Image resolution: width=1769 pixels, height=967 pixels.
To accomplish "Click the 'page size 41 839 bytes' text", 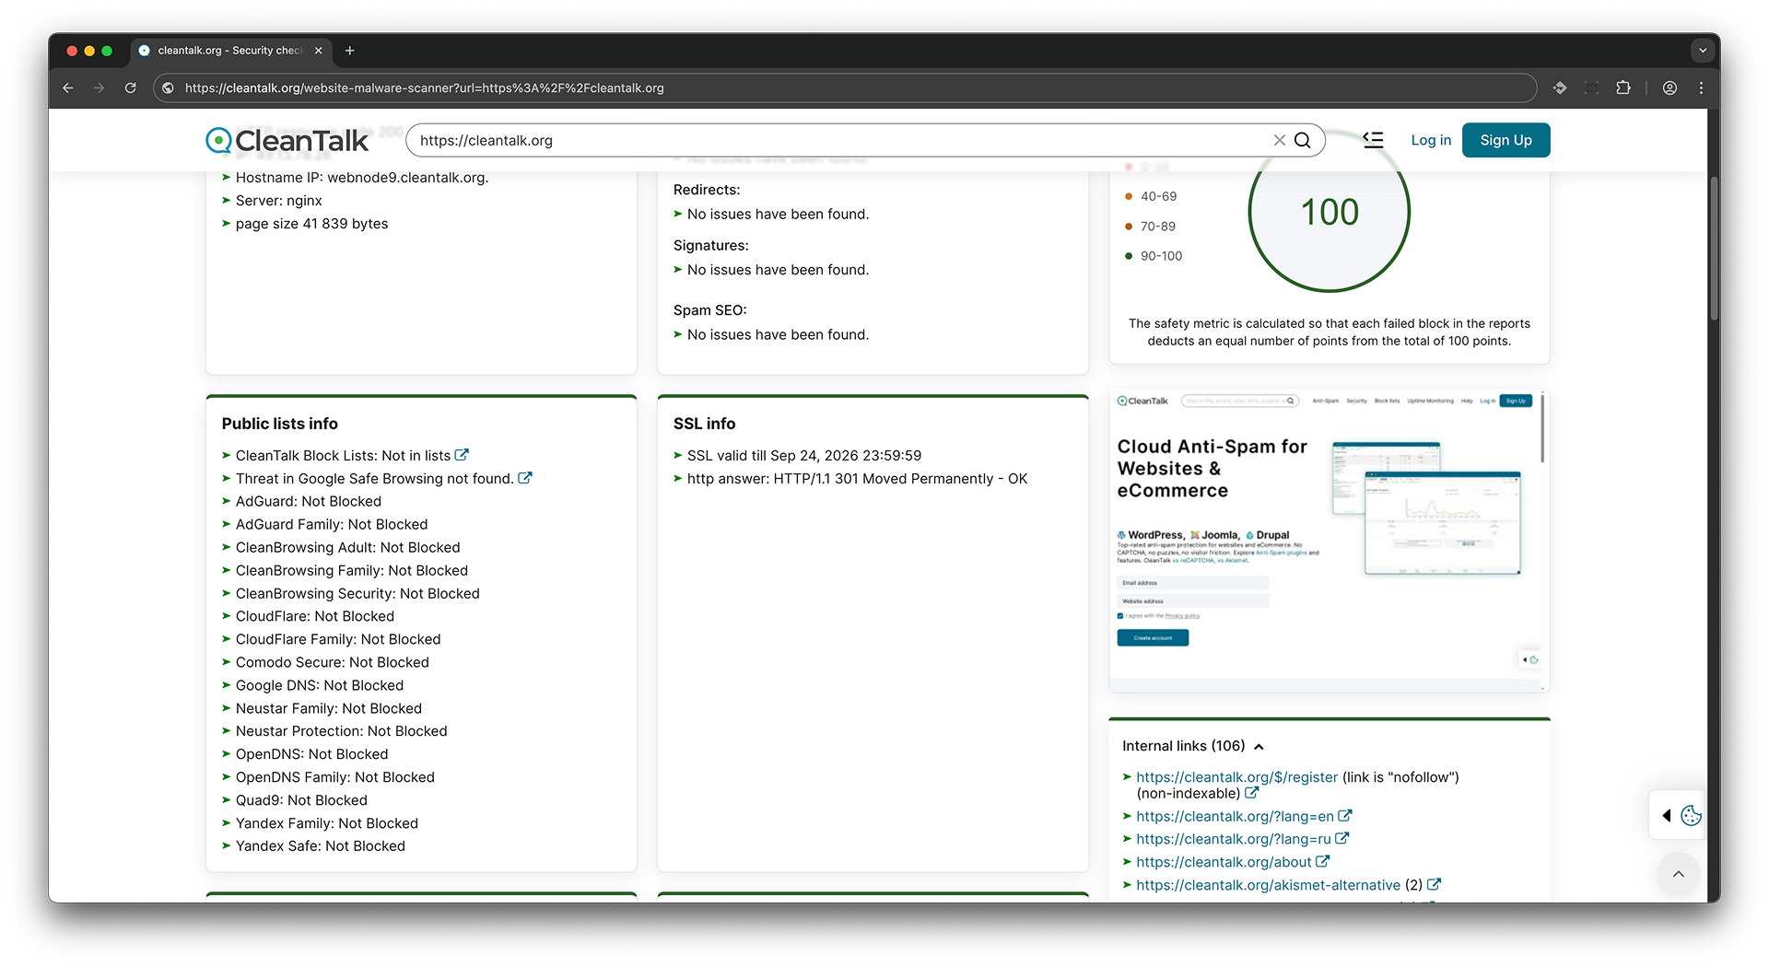I will pos(312,223).
